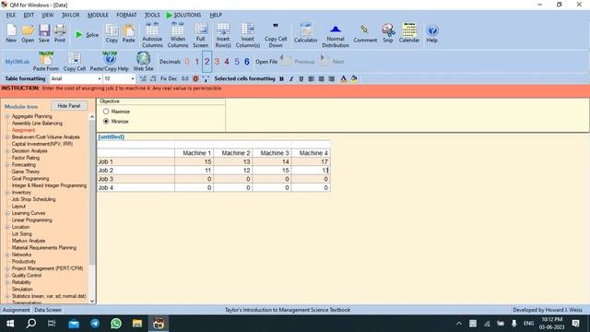This screenshot has height=332, width=590.
Task: Open the MODULE menu
Action: [x=98, y=15]
